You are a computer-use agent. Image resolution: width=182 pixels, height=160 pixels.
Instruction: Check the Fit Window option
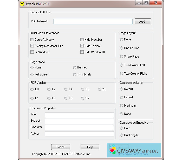click(32, 52)
